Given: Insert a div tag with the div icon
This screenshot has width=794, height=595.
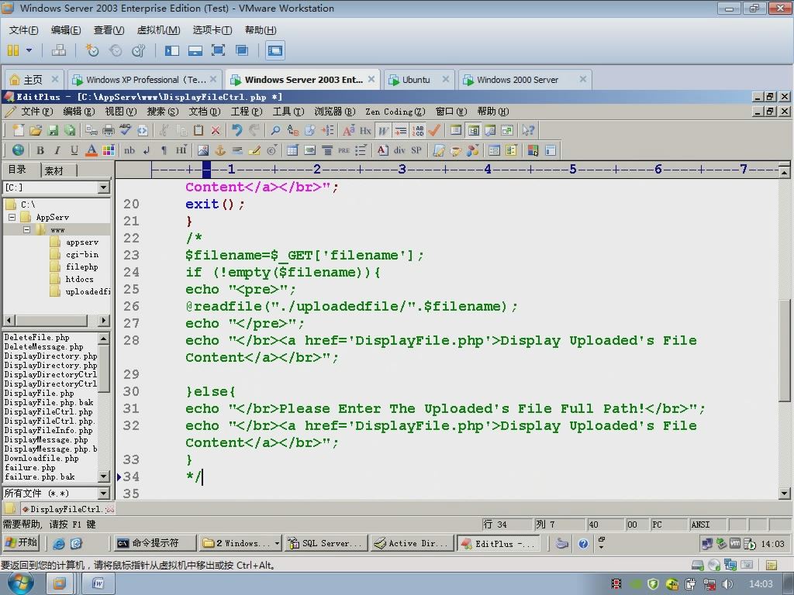Looking at the screenshot, I should click(x=399, y=150).
